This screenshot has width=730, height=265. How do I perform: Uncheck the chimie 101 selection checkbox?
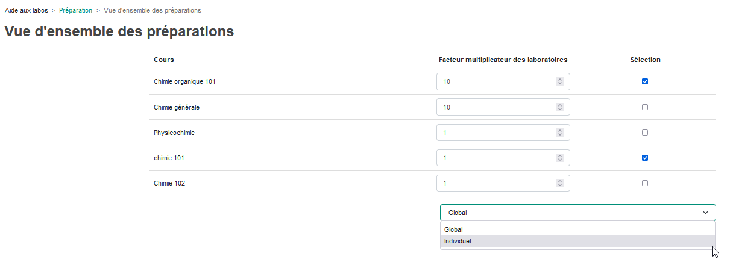645,158
